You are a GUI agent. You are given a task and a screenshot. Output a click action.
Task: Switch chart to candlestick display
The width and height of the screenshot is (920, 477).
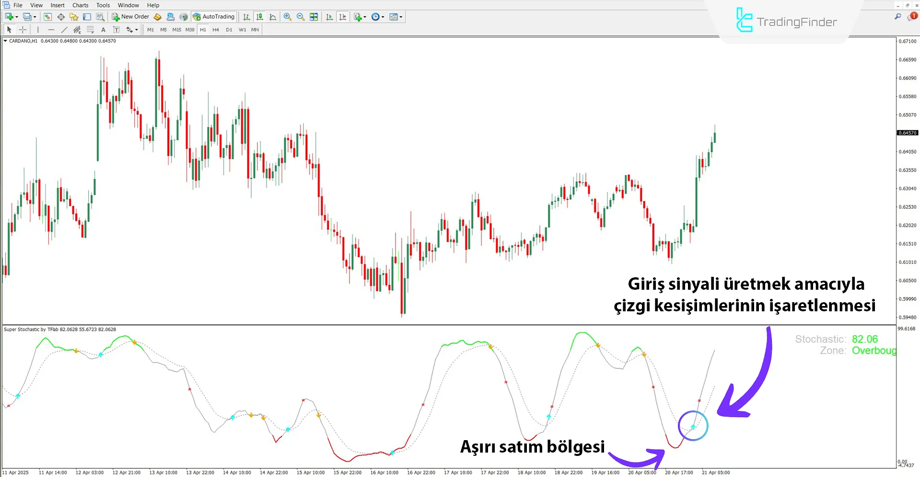[x=259, y=17]
